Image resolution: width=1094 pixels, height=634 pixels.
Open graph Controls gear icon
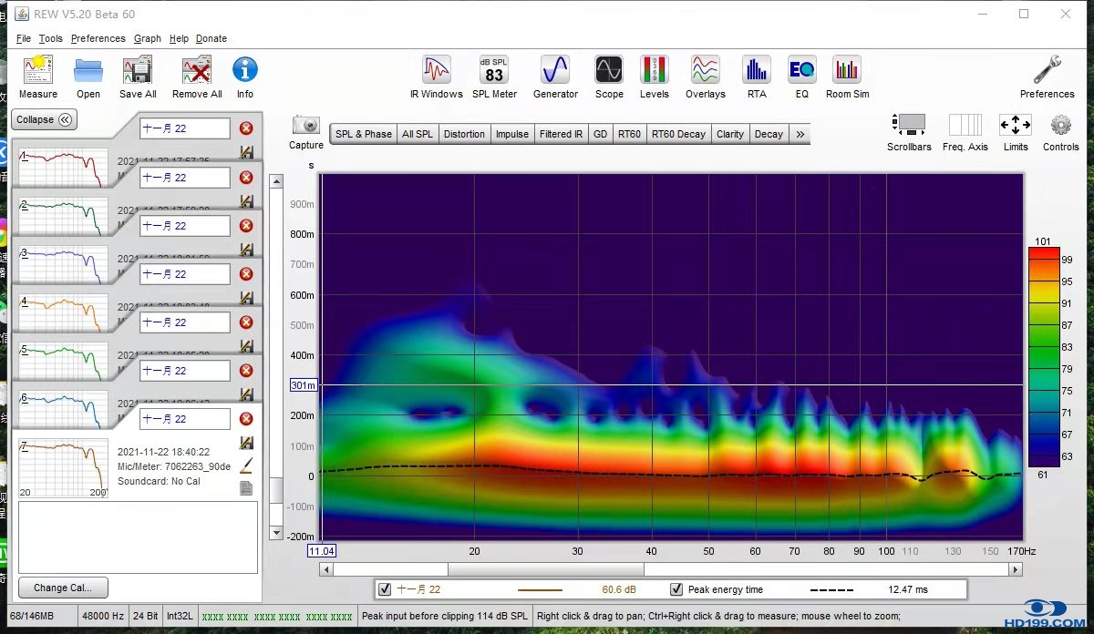(x=1060, y=126)
